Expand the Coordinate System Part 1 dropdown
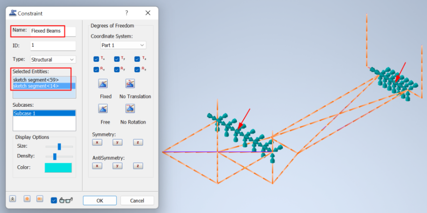The width and height of the screenshot is (427, 213). (x=122, y=45)
